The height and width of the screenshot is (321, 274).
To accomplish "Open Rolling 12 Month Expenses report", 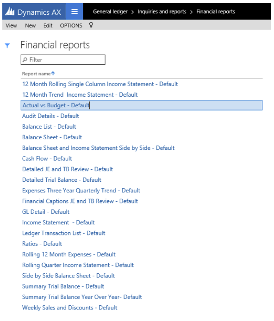I will point(69,254).
